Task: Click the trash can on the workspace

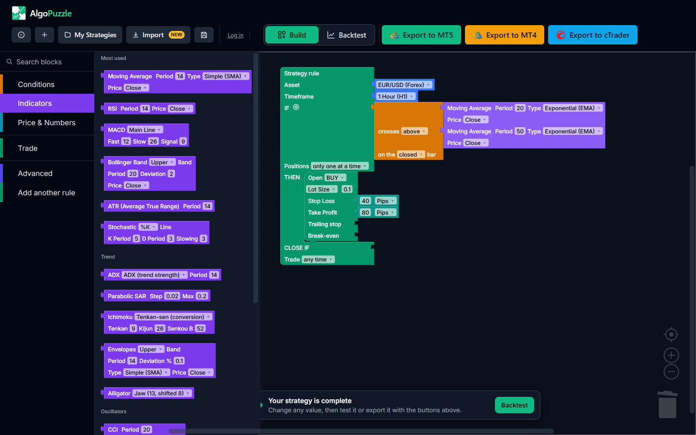Action: [667, 405]
